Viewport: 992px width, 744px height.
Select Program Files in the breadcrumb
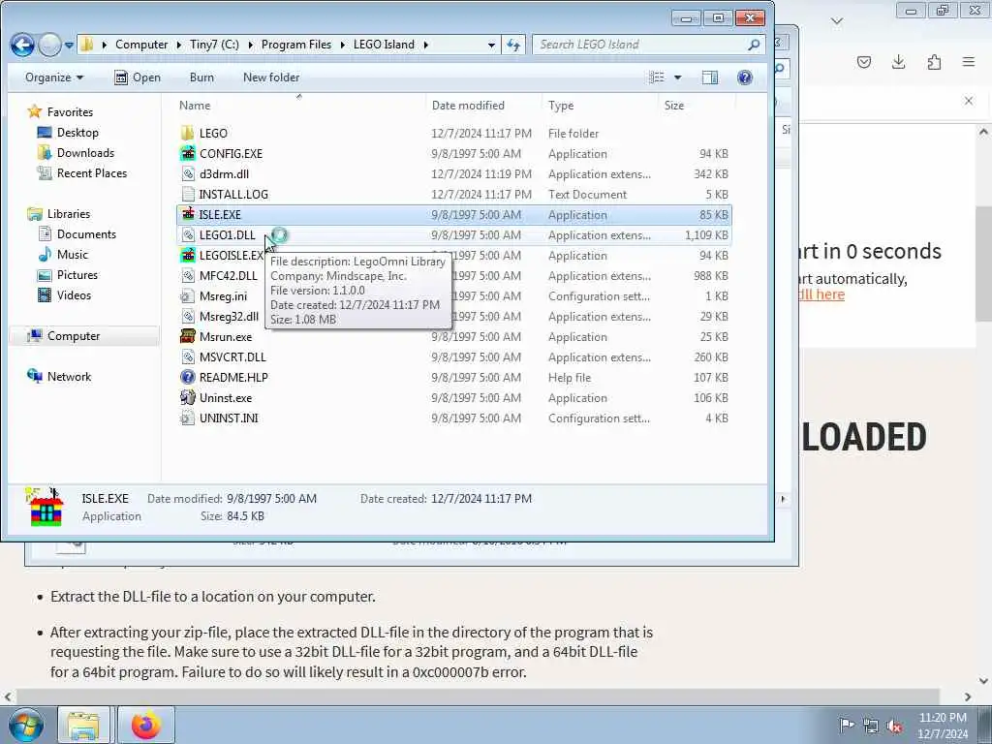(296, 45)
